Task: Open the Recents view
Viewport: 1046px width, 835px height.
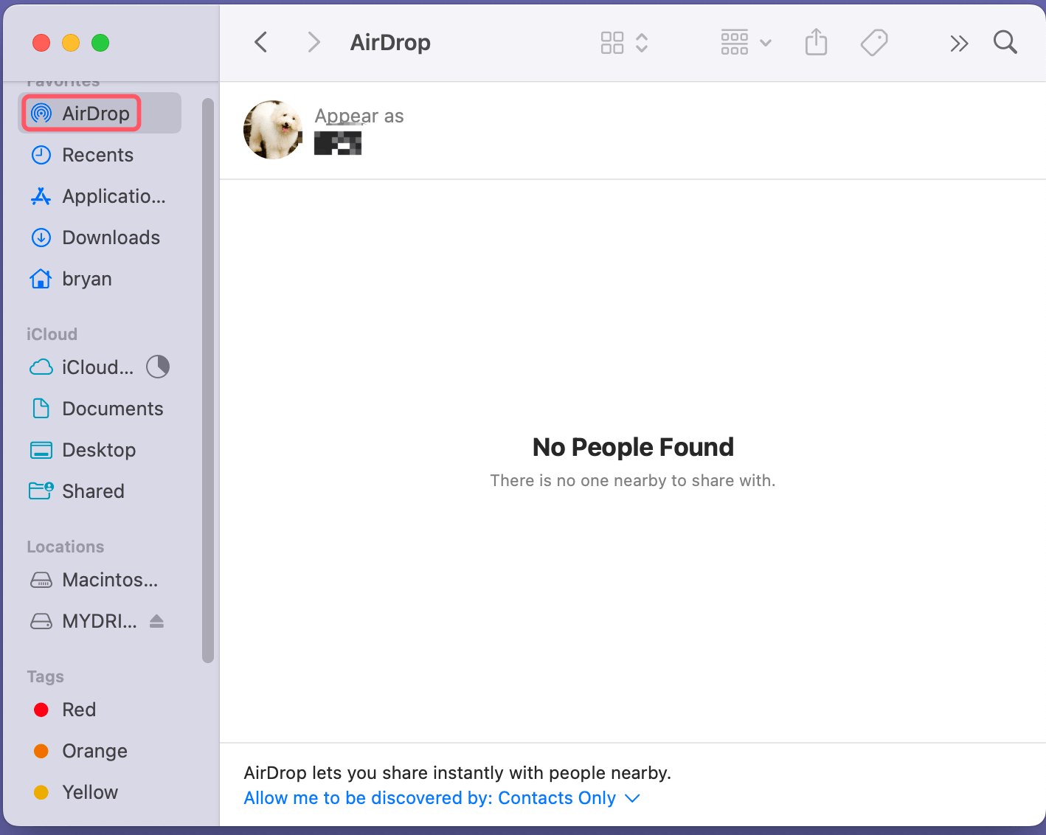Action: [97, 155]
